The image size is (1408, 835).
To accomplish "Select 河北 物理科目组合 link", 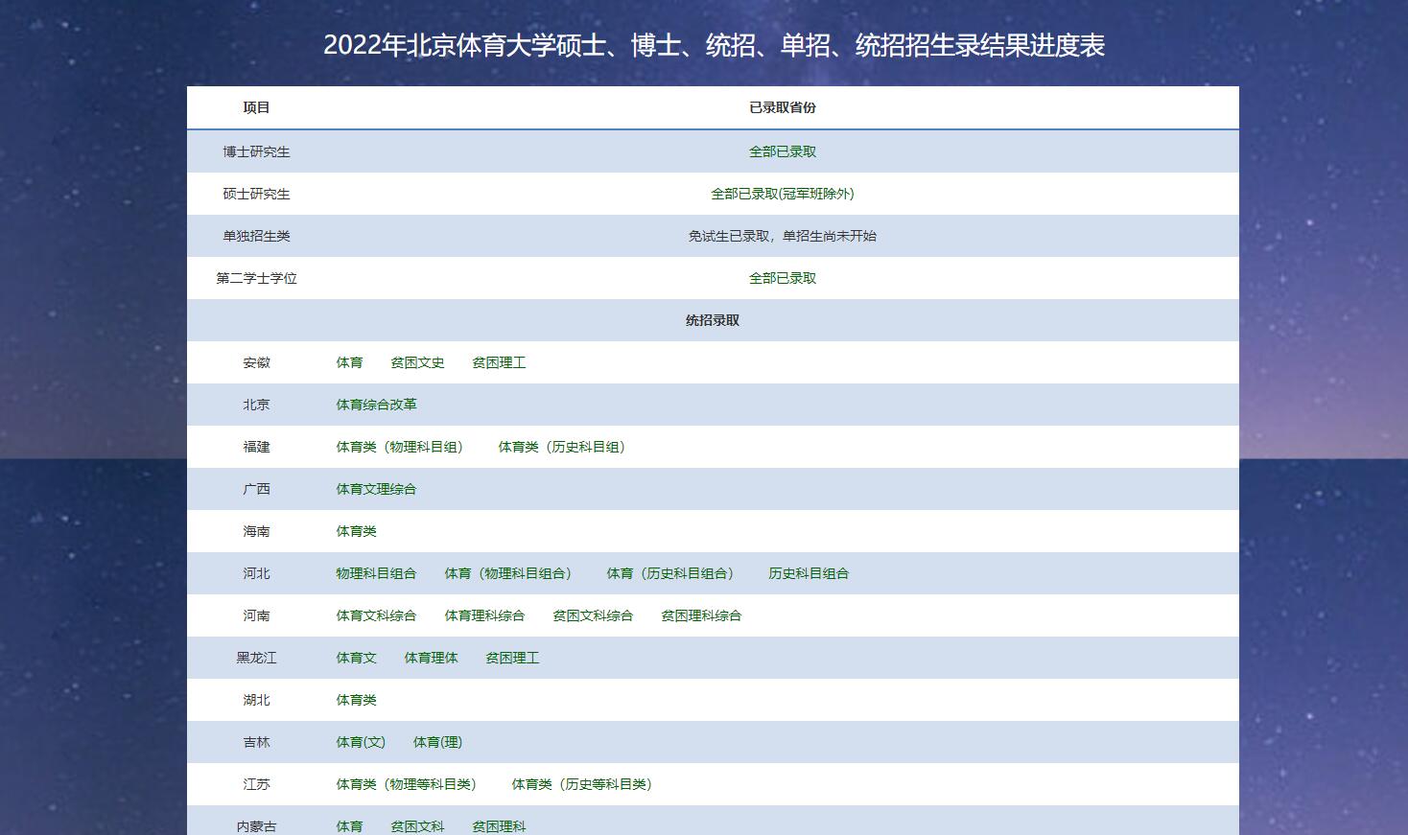I will tap(376, 573).
